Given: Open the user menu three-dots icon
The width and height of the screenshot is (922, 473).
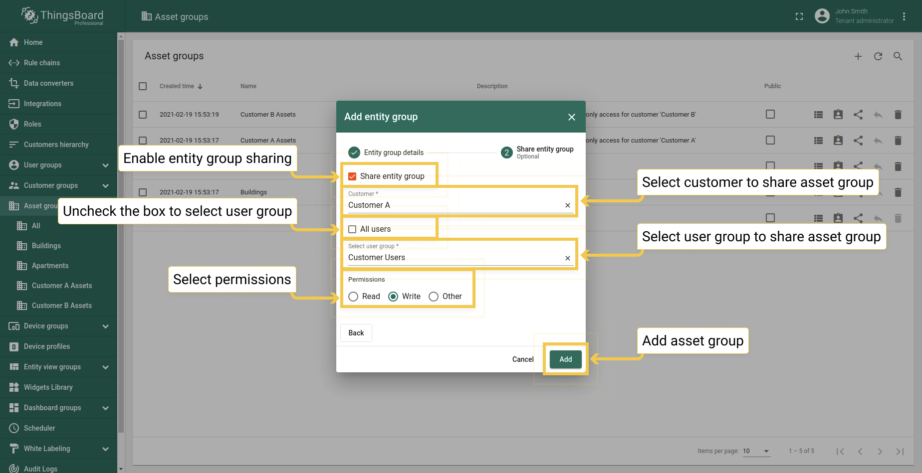Looking at the screenshot, I should click(904, 16).
